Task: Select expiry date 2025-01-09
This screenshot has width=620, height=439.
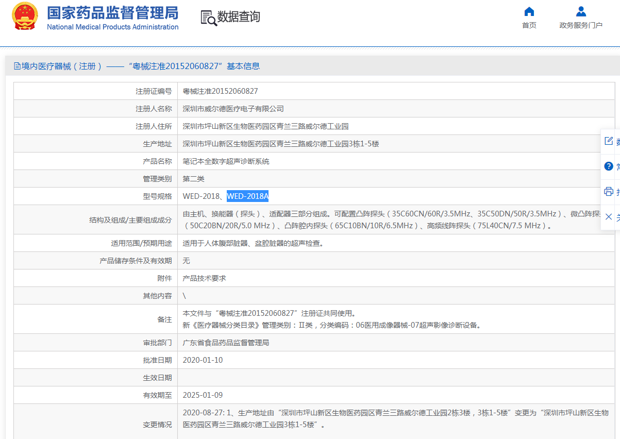Action: tap(203, 395)
